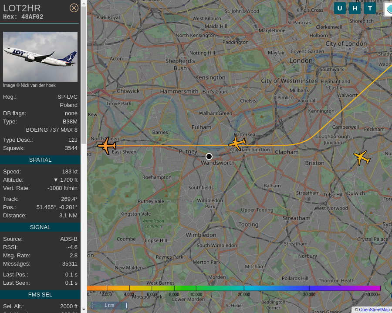Click the Hex 48AF02 text
This screenshot has height=313, width=392.
pos(23,17)
